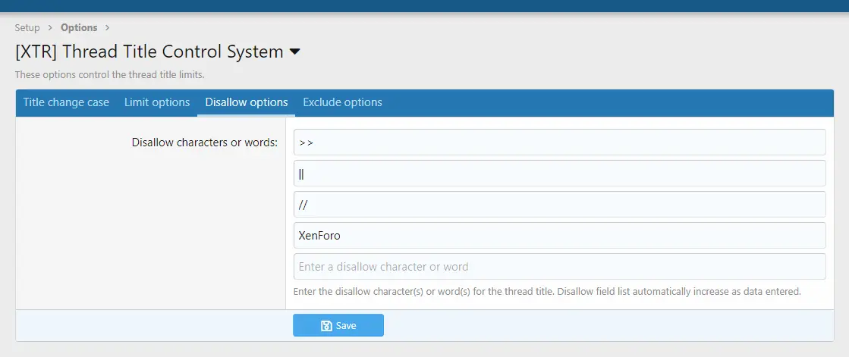This screenshot has height=357, width=849.
Task: Switch to the Limit options tab
Action: pyautogui.click(x=157, y=102)
